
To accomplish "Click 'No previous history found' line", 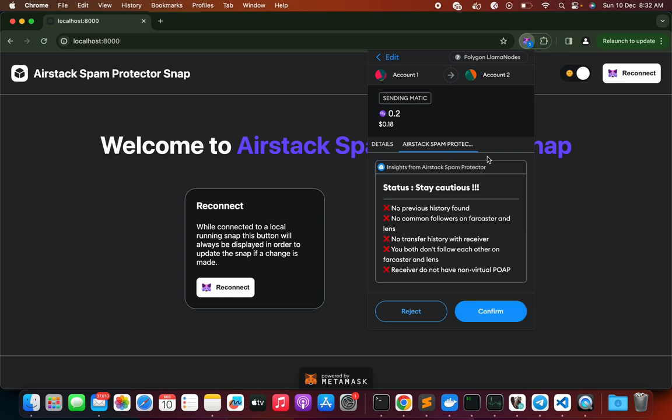I will (426, 208).
